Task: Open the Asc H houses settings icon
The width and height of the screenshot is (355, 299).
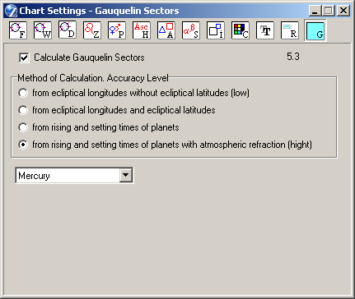Action: click(x=142, y=30)
